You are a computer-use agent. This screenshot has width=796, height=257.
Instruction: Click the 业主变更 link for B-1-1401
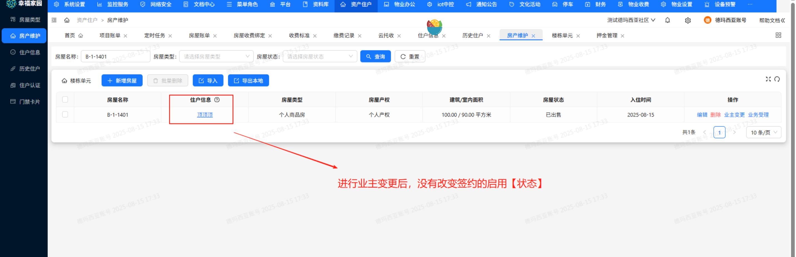tap(734, 115)
